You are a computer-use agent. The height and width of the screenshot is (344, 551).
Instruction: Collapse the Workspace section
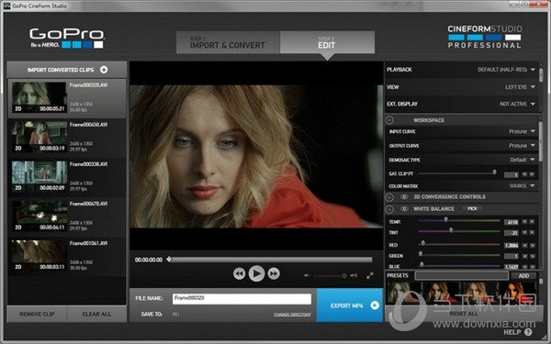(x=389, y=120)
